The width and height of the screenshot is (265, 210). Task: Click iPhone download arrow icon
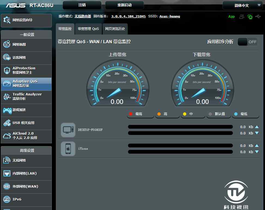coord(257,152)
